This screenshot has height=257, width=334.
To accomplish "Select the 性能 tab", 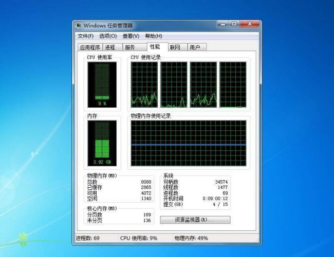I will (157, 47).
